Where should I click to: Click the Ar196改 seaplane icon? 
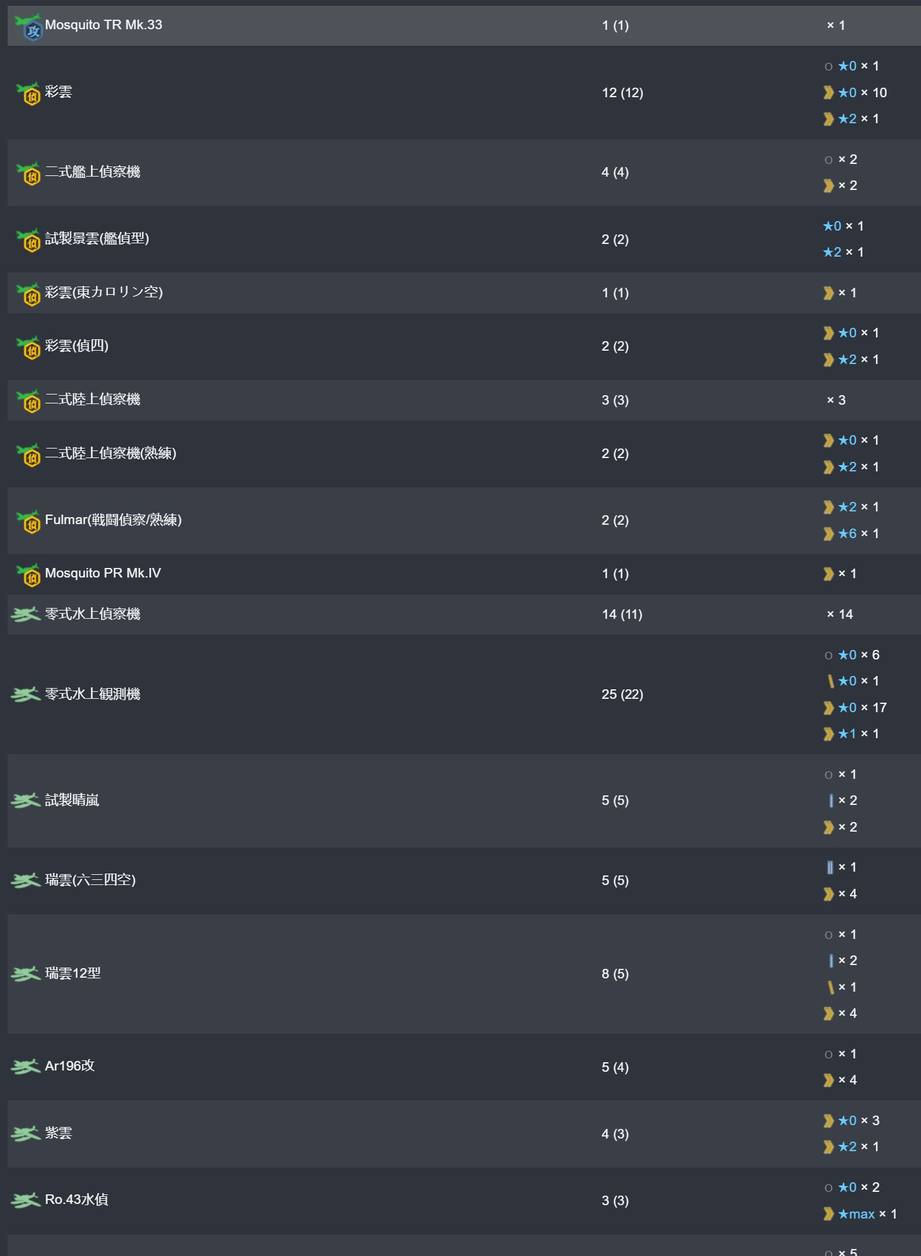coord(26,1067)
